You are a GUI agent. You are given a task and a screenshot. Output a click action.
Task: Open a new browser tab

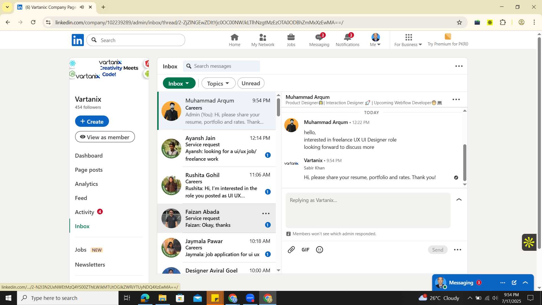[103, 7]
